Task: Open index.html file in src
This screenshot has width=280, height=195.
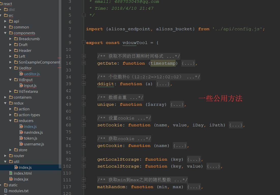Action: (x=23, y=173)
